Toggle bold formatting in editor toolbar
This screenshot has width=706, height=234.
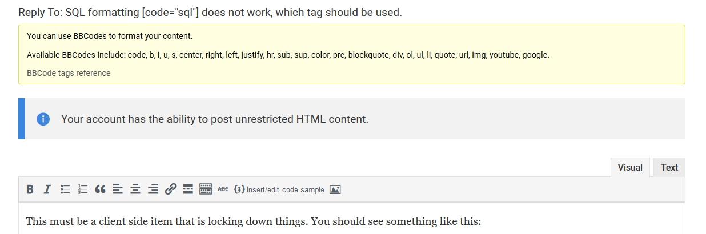30,189
